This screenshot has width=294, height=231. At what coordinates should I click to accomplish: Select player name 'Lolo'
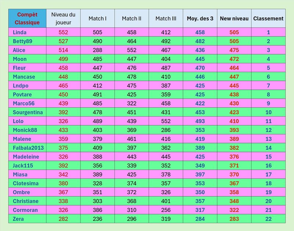[x=18, y=121]
